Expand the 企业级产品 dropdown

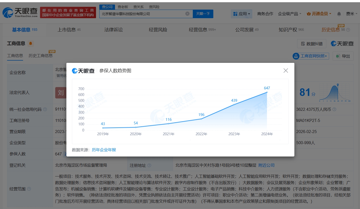[290, 14]
